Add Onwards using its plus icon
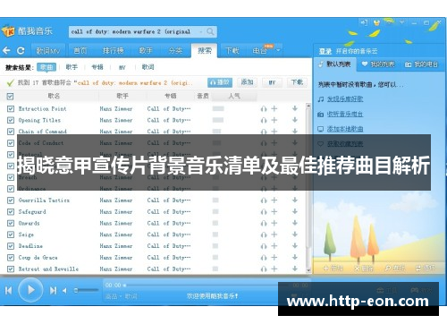 pyautogui.click(x=274, y=223)
